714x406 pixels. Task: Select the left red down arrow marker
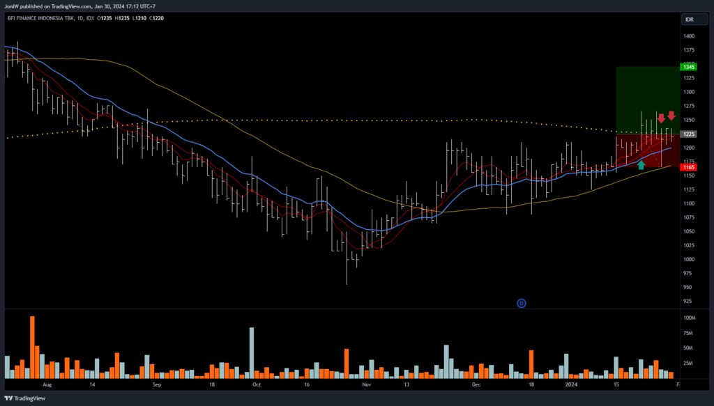point(661,118)
